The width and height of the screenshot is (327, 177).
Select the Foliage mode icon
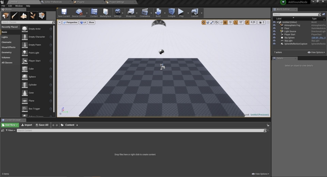point(33,16)
